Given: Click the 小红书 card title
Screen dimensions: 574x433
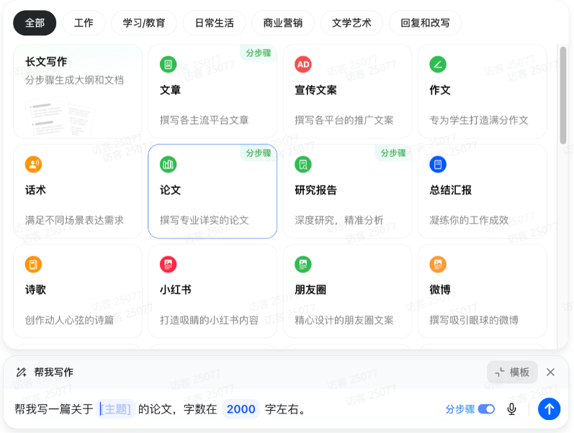Looking at the screenshot, I should [175, 290].
